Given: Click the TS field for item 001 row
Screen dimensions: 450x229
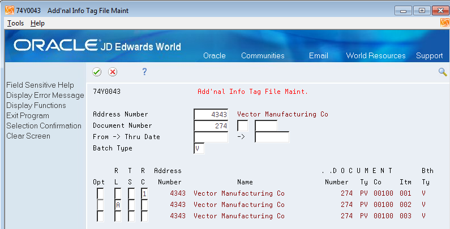Looking at the screenshot, I should tap(131, 193).
